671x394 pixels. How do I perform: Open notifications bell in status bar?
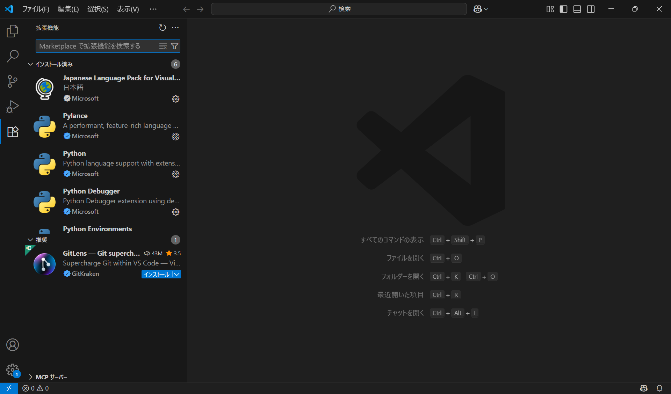coord(659,388)
